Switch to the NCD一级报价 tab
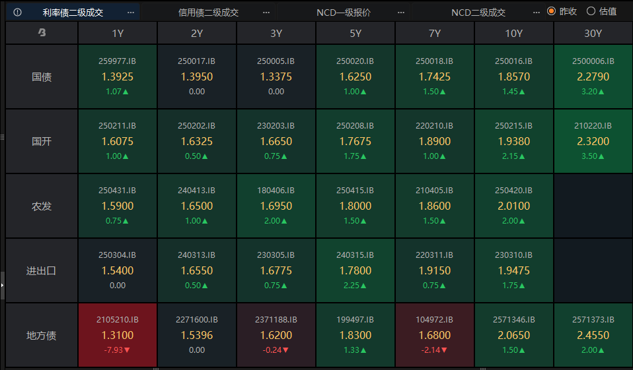The height and width of the screenshot is (370, 633). pos(343,12)
